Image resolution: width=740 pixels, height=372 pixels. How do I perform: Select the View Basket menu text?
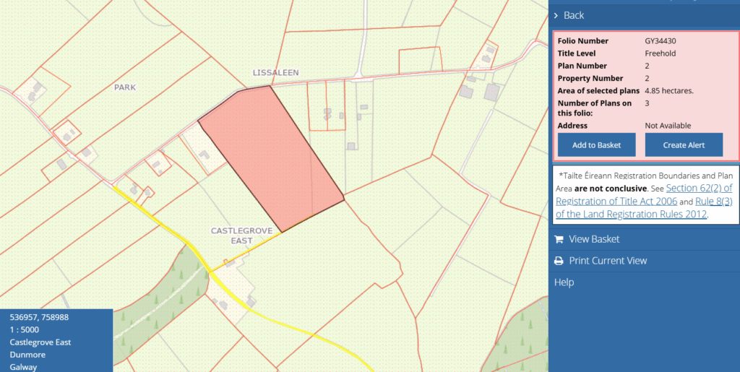click(594, 239)
